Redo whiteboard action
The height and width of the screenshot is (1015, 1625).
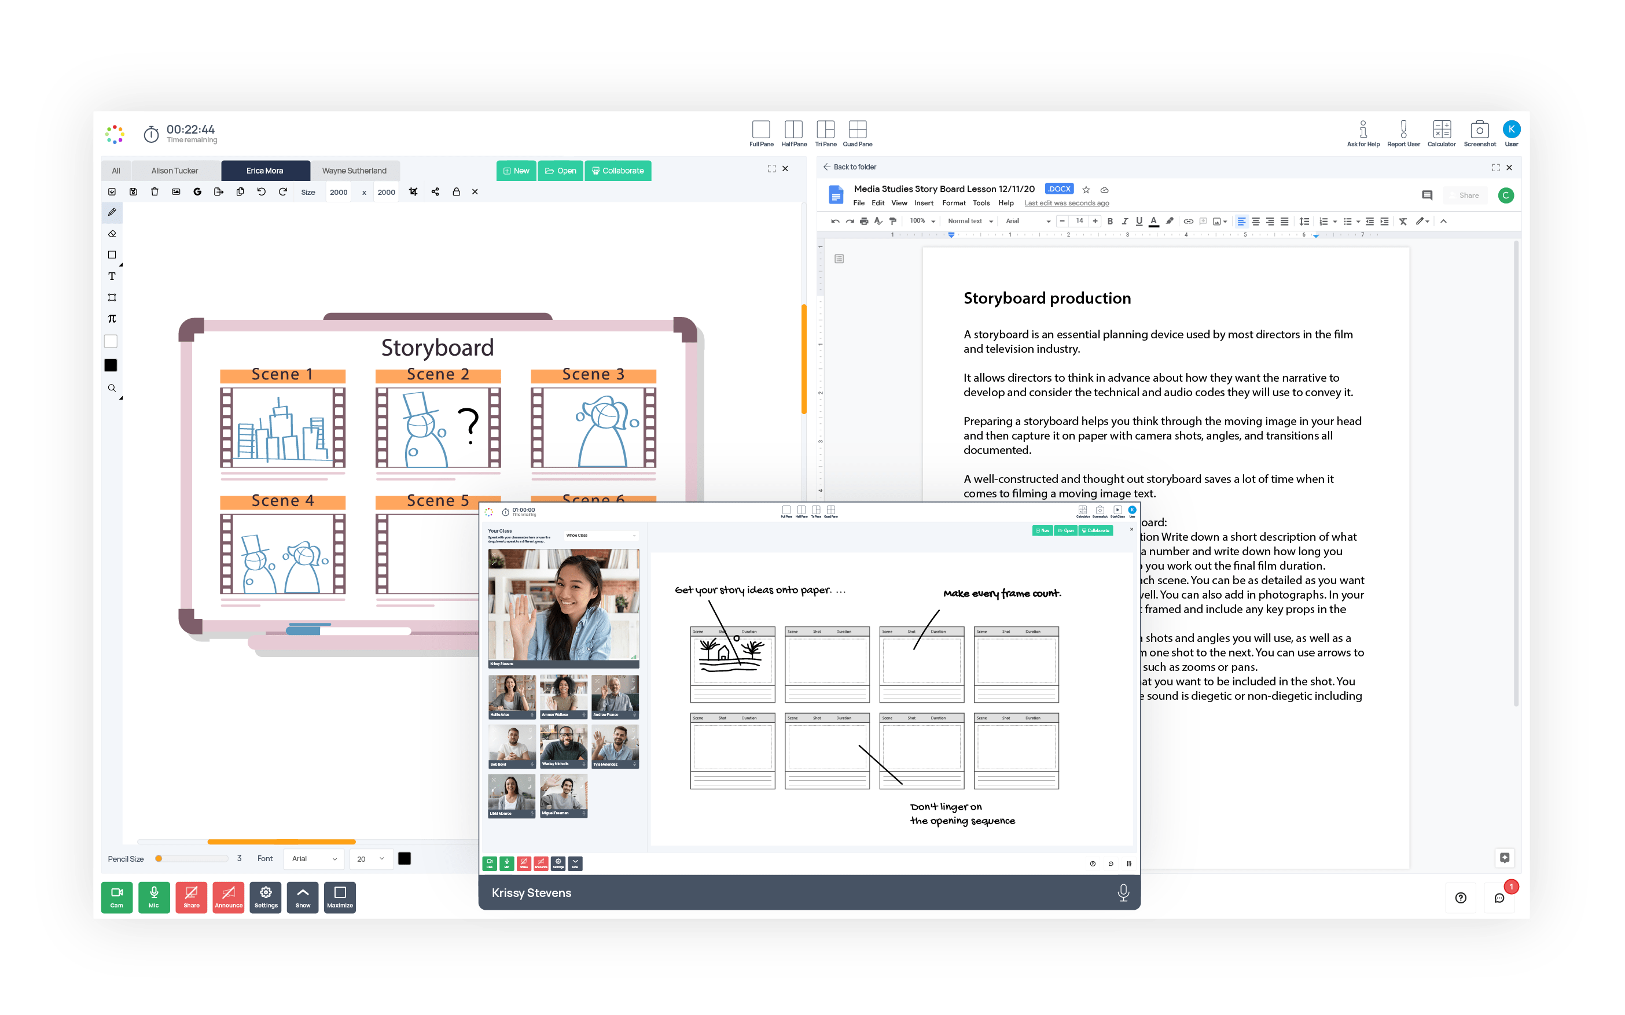tap(282, 192)
